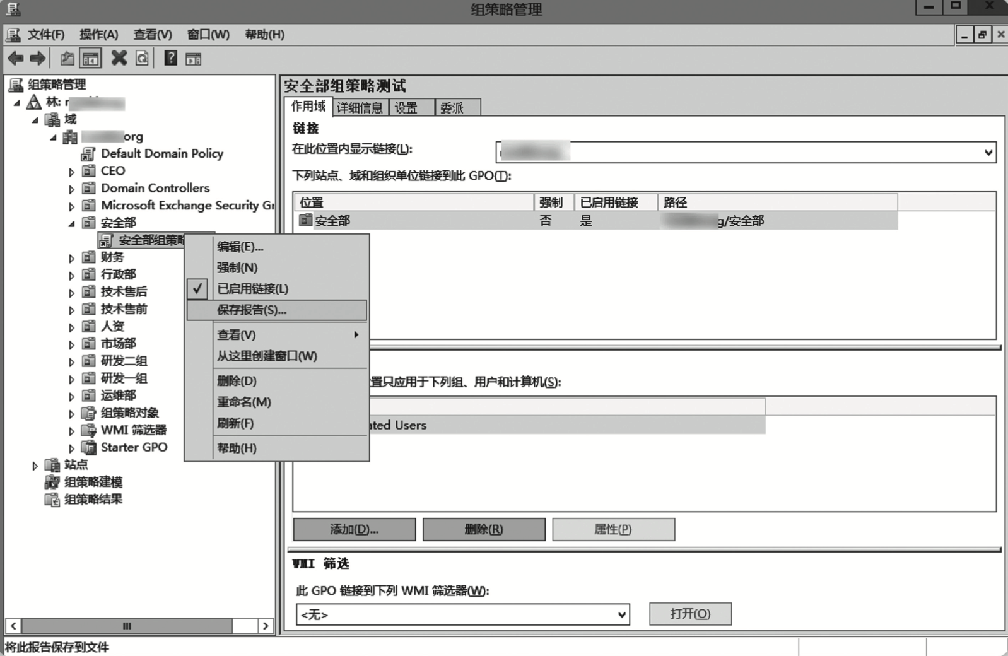The image size is (1008, 656).
Task: Open the 操作(A) menu
Action: [x=98, y=35]
